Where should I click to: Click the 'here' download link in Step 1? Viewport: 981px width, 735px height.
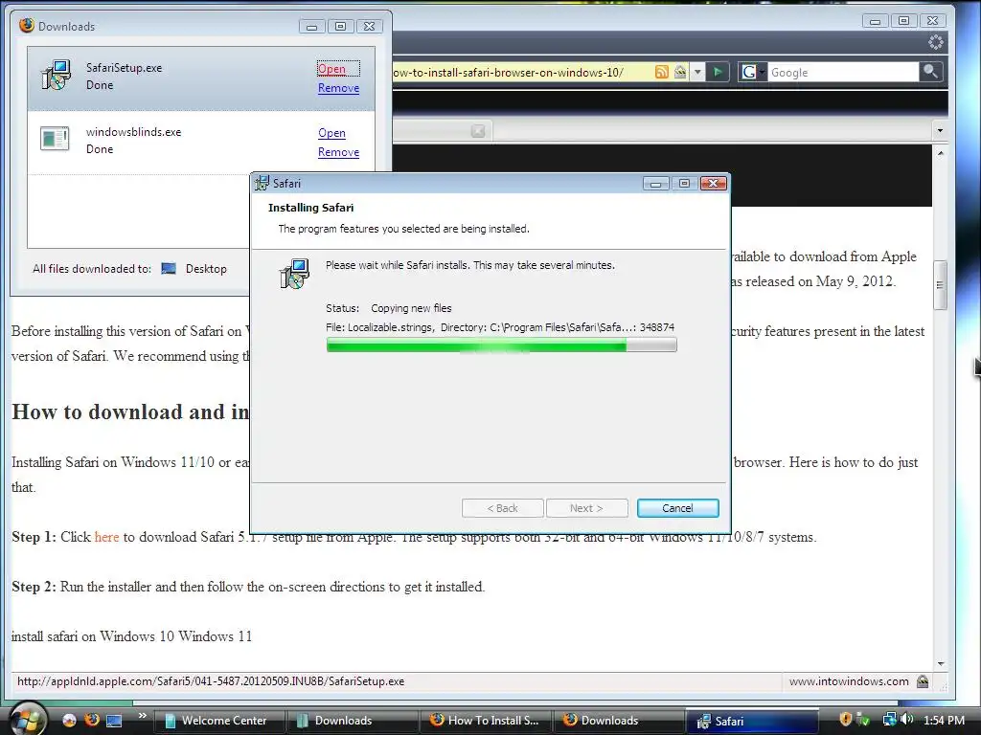tap(106, 537)
